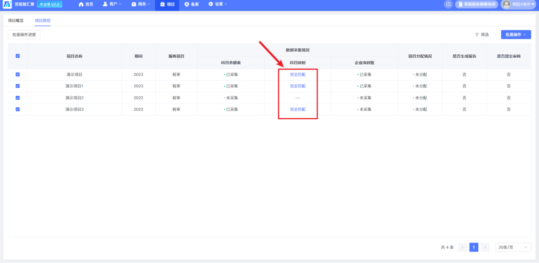Click the 完全匹配 link for 演示项目1
The width and height of the screenshot is (539, 263).
pyautogui.click(x=297, y=86)
